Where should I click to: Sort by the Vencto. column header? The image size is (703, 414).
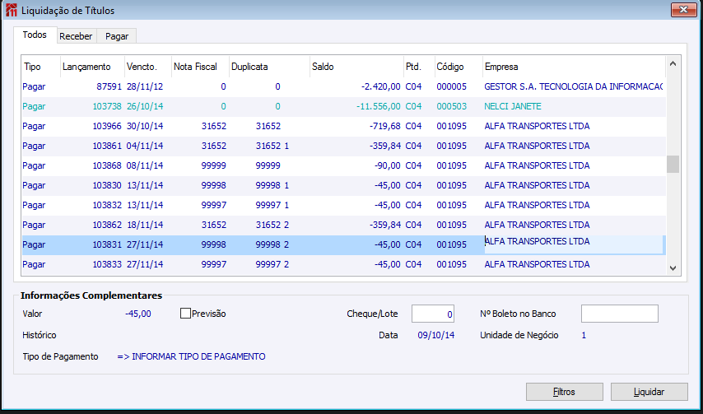click(x=148, y=67)
